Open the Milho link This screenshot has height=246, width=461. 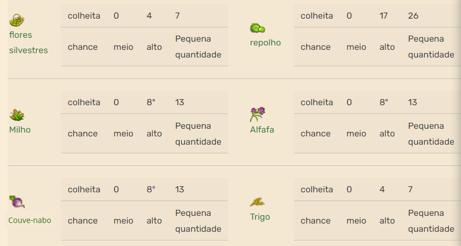[20, 130]
